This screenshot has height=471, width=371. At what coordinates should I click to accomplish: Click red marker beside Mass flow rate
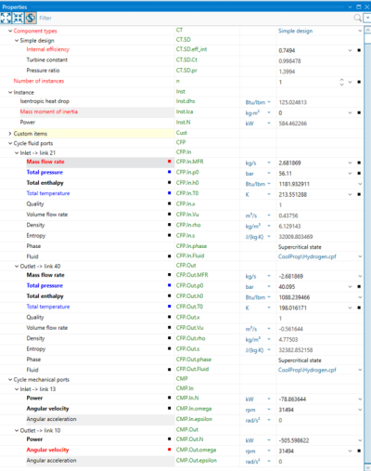click(x=169, y=162)
